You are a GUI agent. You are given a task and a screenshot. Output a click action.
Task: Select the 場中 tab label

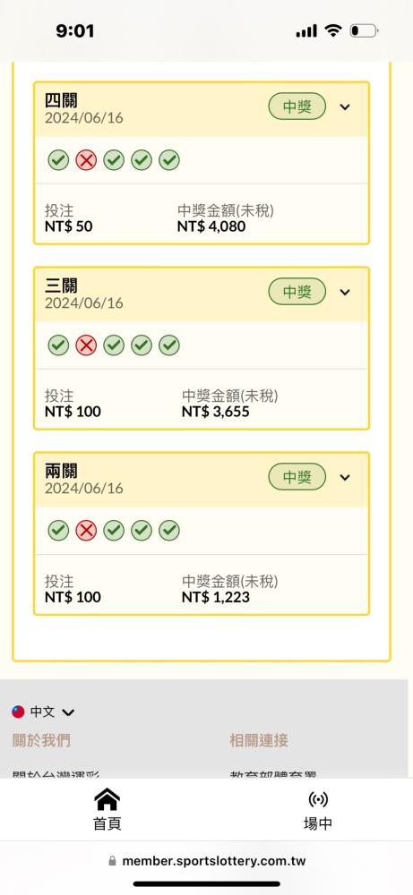tap(318, 823)
